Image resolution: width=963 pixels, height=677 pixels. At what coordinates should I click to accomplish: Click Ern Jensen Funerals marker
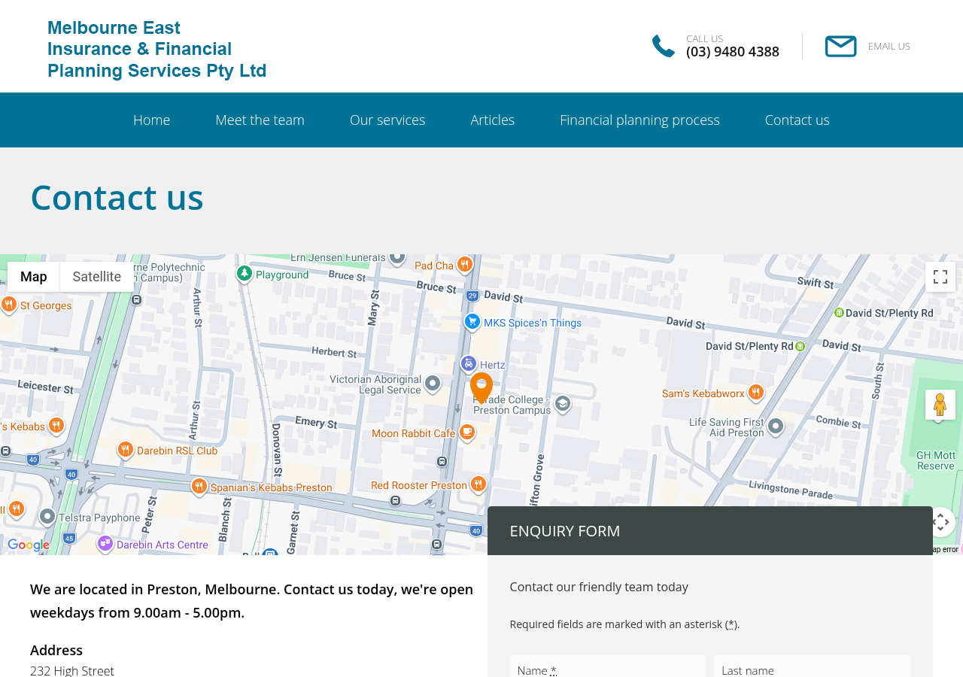[398, 259]
